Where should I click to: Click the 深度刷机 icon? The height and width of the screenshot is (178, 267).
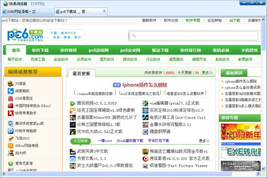click(11, 91)
